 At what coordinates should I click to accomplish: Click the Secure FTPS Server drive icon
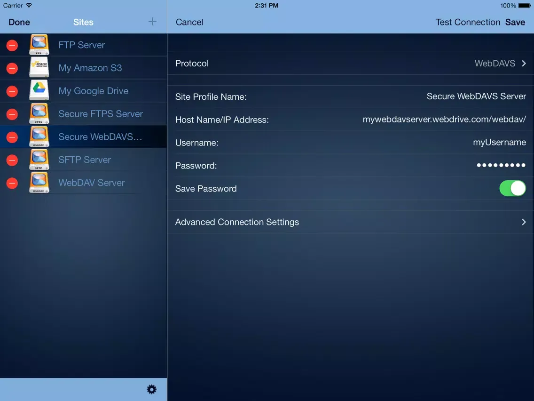click(x=39, y=113)
